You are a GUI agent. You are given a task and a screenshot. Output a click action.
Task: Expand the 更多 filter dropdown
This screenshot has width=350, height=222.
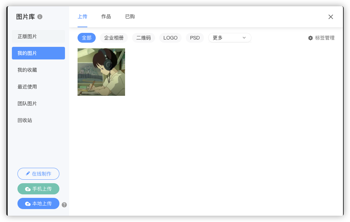coord(229,37)
